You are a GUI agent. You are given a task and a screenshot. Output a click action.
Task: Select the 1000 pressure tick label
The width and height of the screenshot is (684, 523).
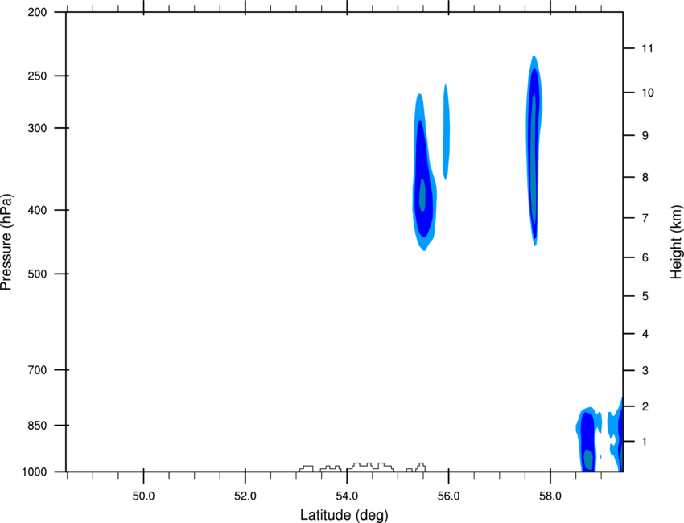(x=35, y=472)
